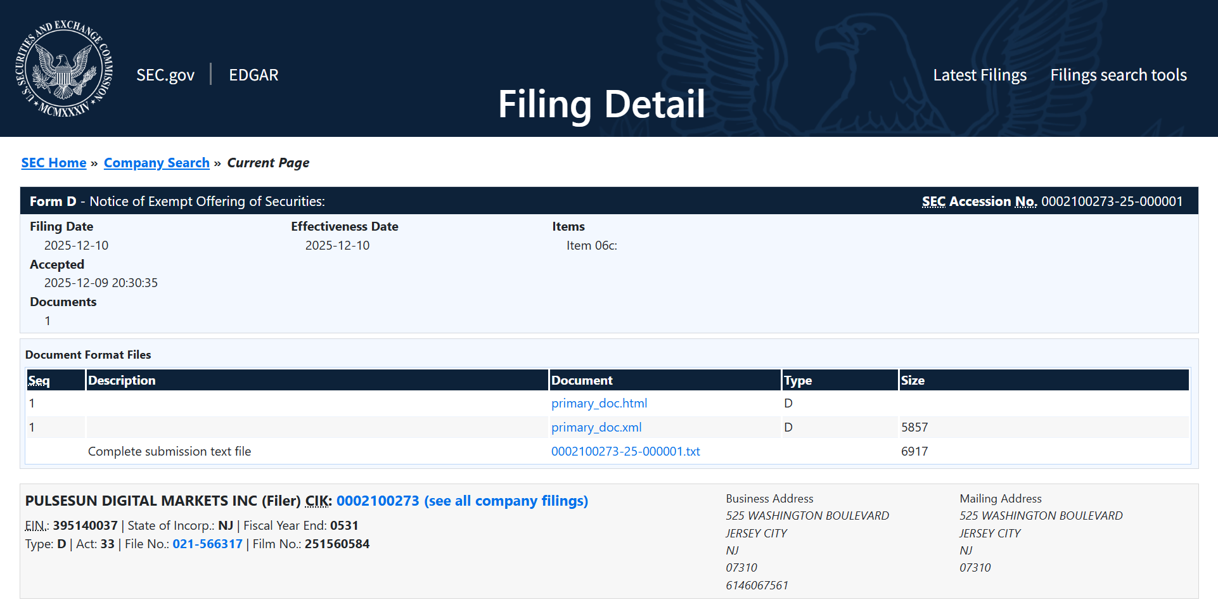Select Mailing Address zip code 07310
This screenshot has width=1218, height=609.
tap(975, 568)
